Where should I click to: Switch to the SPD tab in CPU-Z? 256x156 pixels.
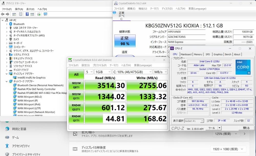[208, 54]
